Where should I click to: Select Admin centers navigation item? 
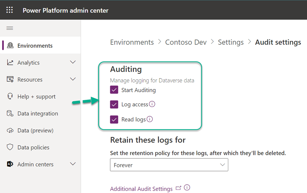coord(40,164)
